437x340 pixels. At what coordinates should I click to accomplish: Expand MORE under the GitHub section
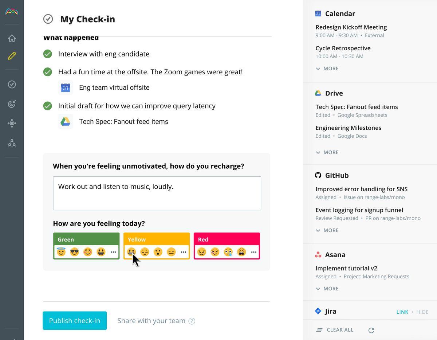click(x=327, y=230)
